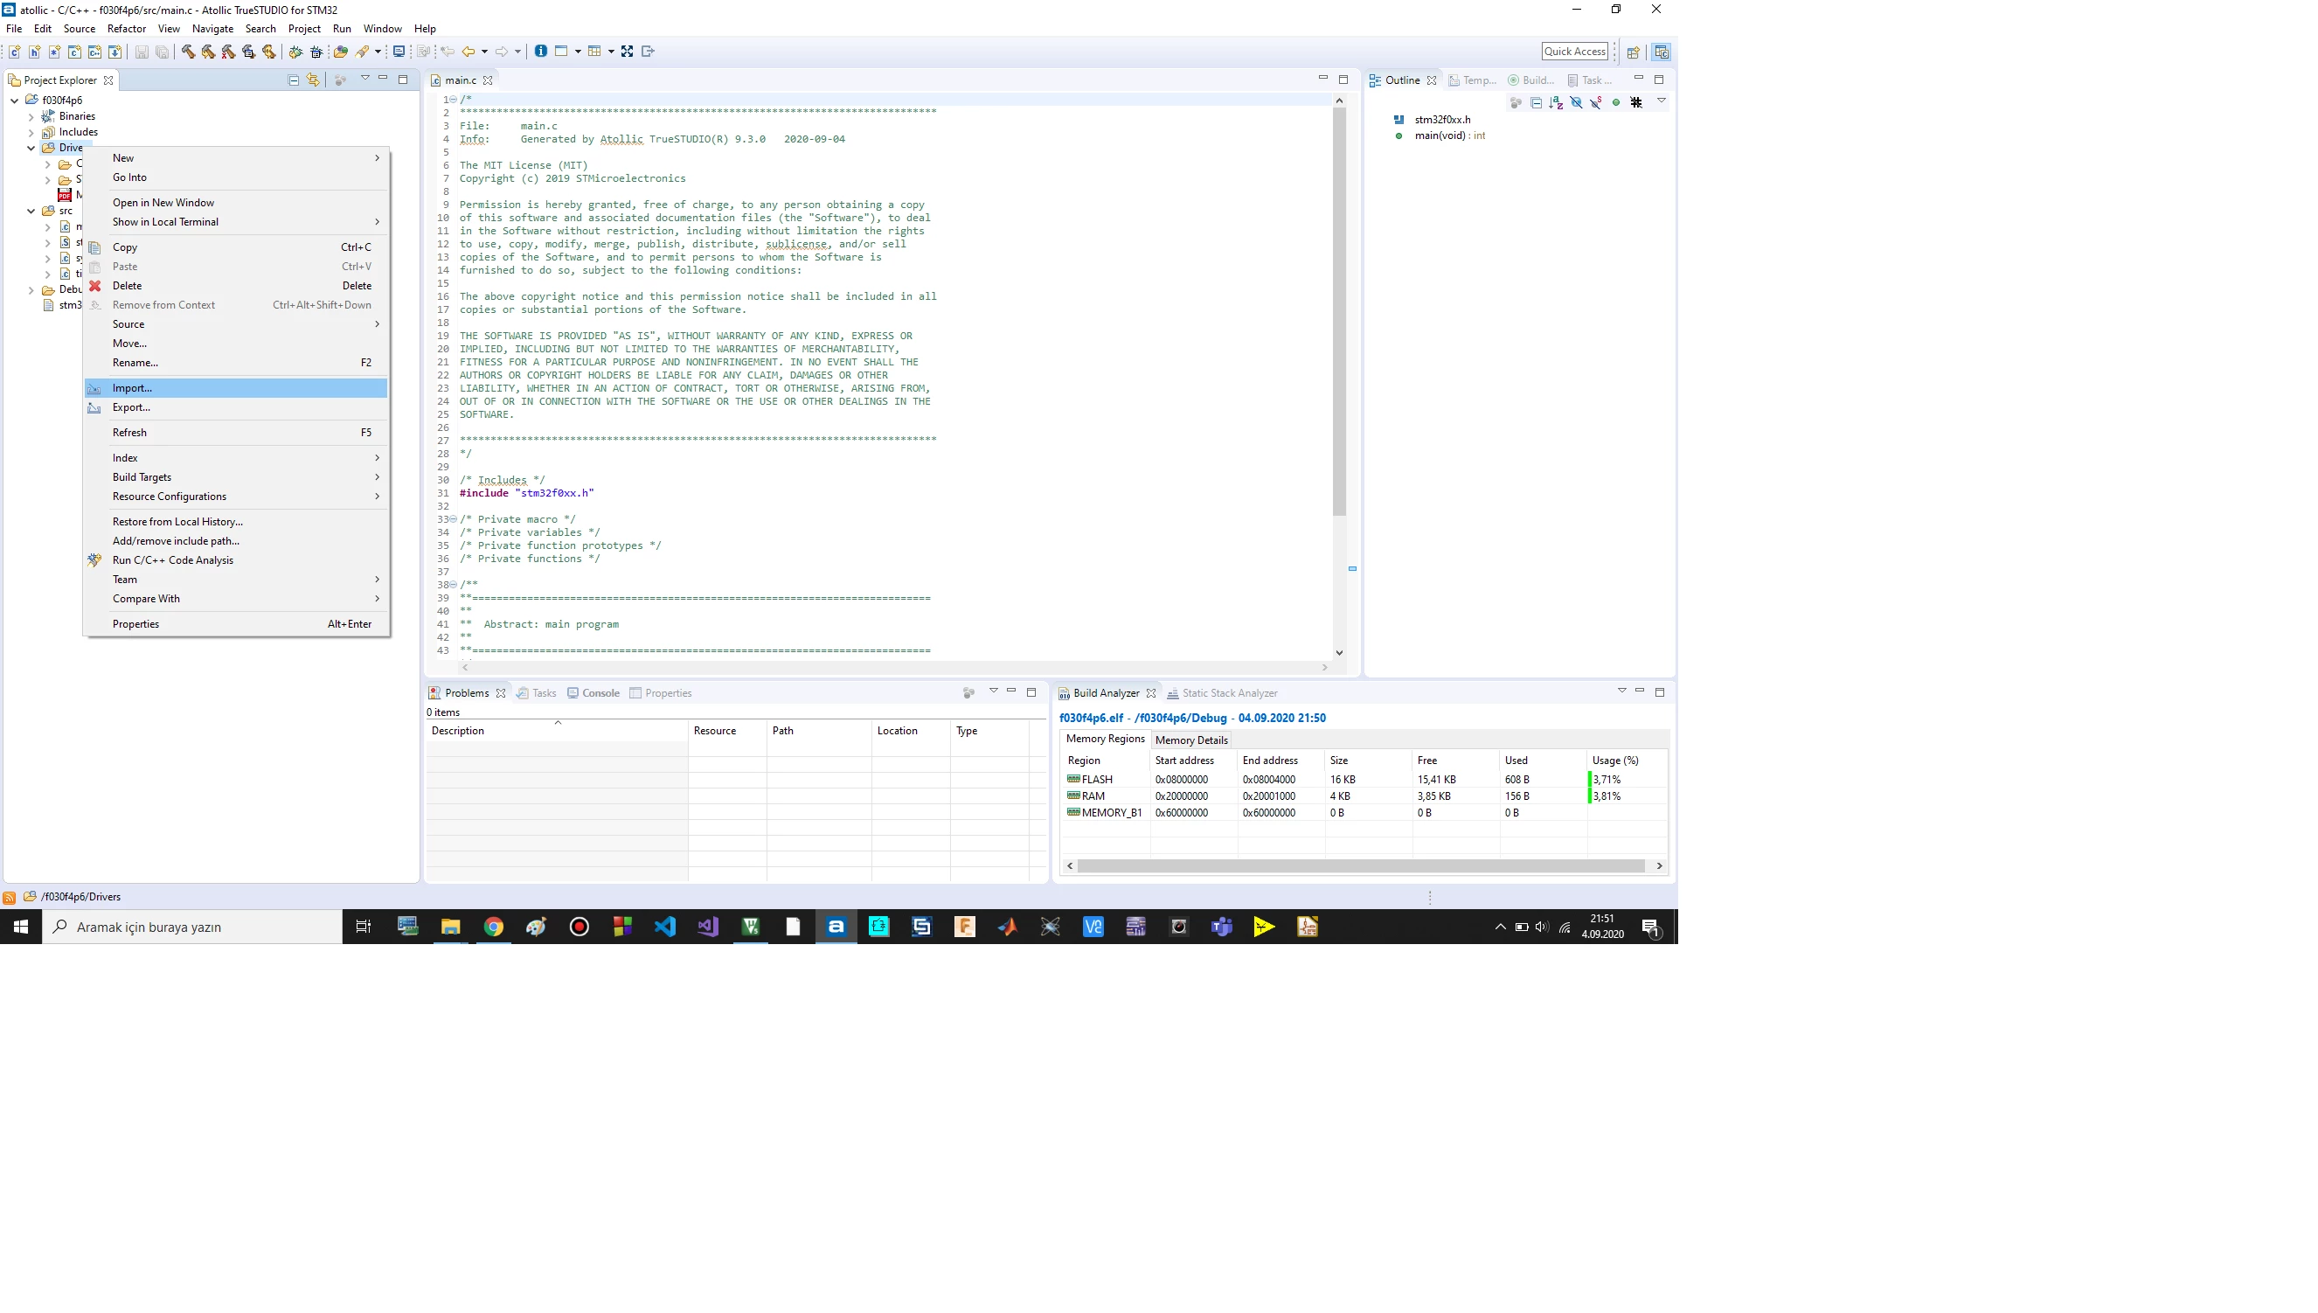The width and height of the screenshot is (2318, 1313).
Task: Collapse the comment fold at line 1
Action: tap(453, 101)
